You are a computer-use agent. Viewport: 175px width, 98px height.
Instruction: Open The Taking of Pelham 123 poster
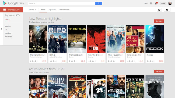coord(116,87)
